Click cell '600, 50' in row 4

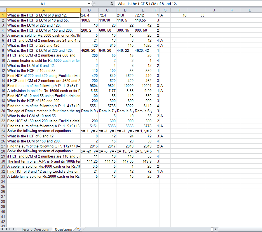[107, 31]
